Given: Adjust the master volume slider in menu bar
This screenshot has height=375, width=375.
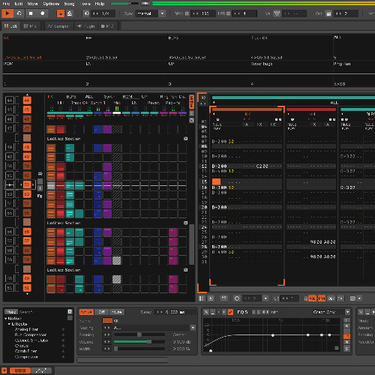Looking at the screenshot, I should 124,4.
